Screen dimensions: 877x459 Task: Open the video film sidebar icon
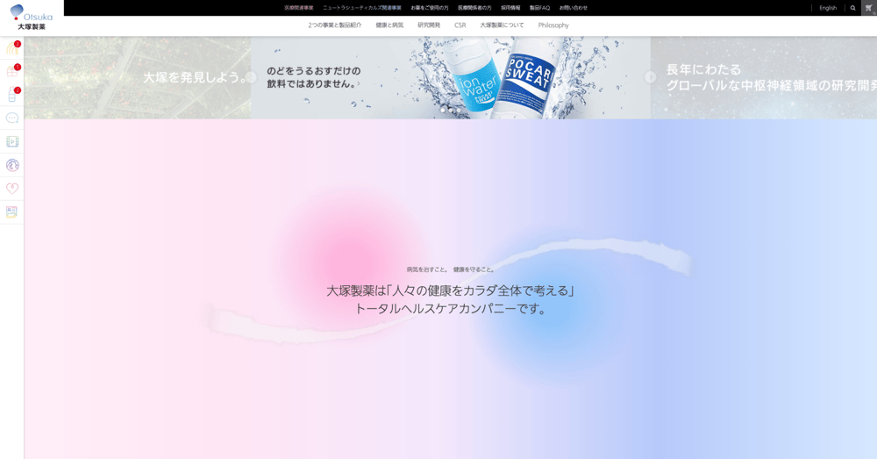11,141
